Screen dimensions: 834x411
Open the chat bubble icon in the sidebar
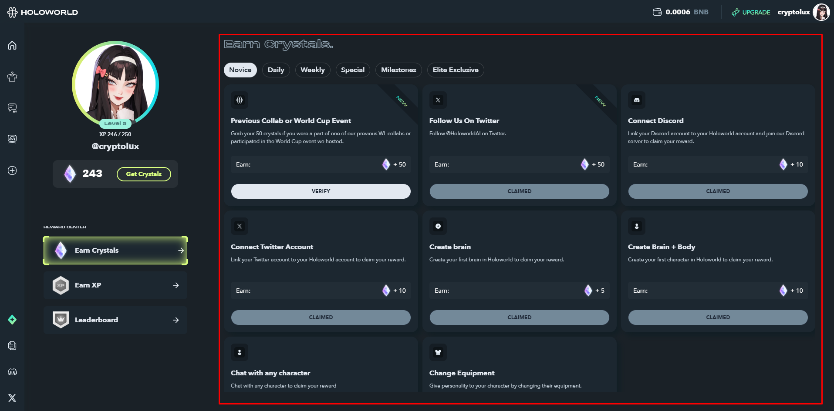[x=12, y=108]
